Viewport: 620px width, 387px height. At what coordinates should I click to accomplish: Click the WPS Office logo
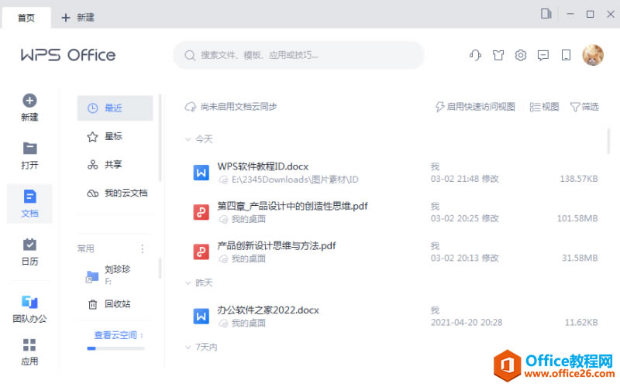pyautogui.click(x=68, y=55)
